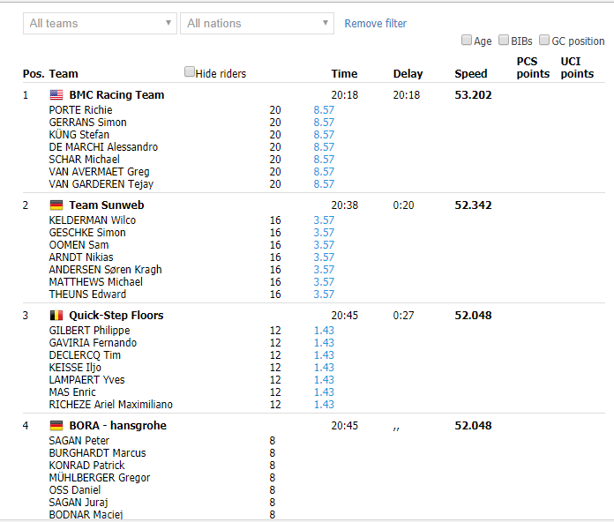Open rider OSS Daniel
Image resolution: width=614 pixels, height=522 pixels.
click(75, 490)
